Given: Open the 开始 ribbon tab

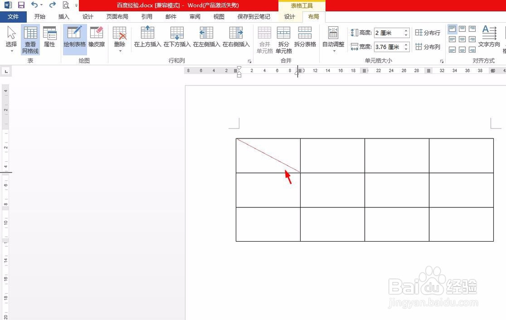Looking at the screenshot, I should pos(40,16).
